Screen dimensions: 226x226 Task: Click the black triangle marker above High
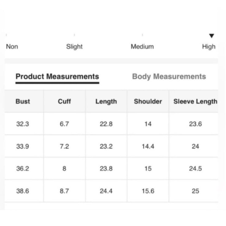(x=212, y=36)
